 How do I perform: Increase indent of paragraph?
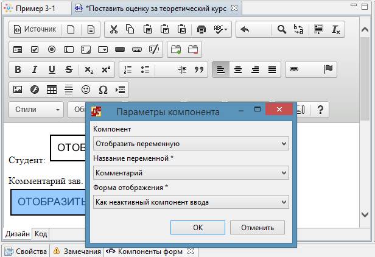182,69
